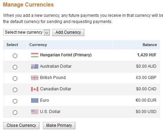This screenshot has height=134, width=163.
Task: Open the Select new currency dropdown
Action: (x=27, y=32)
